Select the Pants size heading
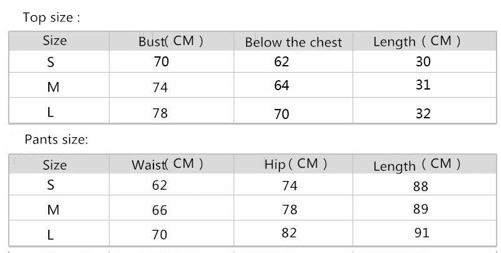The width and height of the screenshot is (501, 253). coord(56,140)
